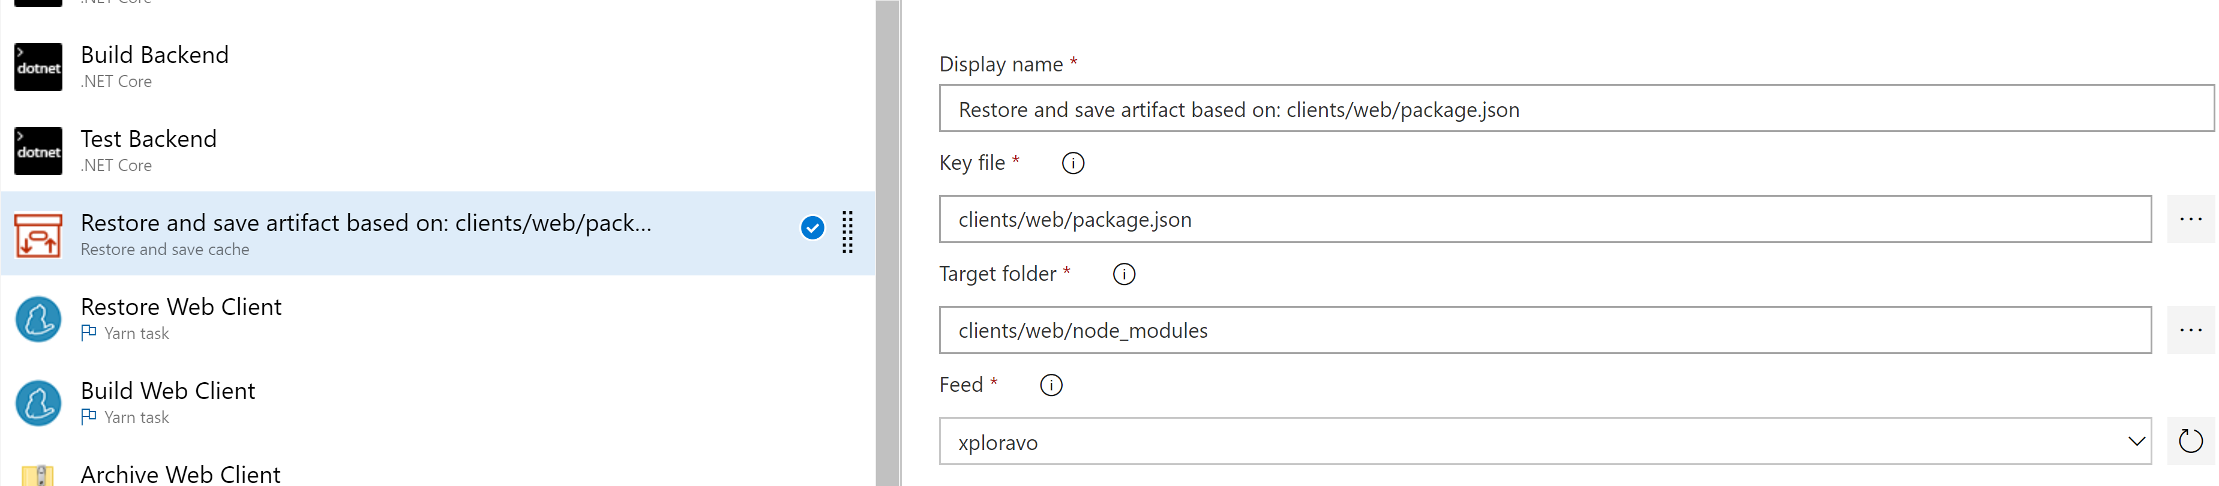Click the flag icon under Build Web Client
The image size is (2219, 486).
(x=89, y=416)
